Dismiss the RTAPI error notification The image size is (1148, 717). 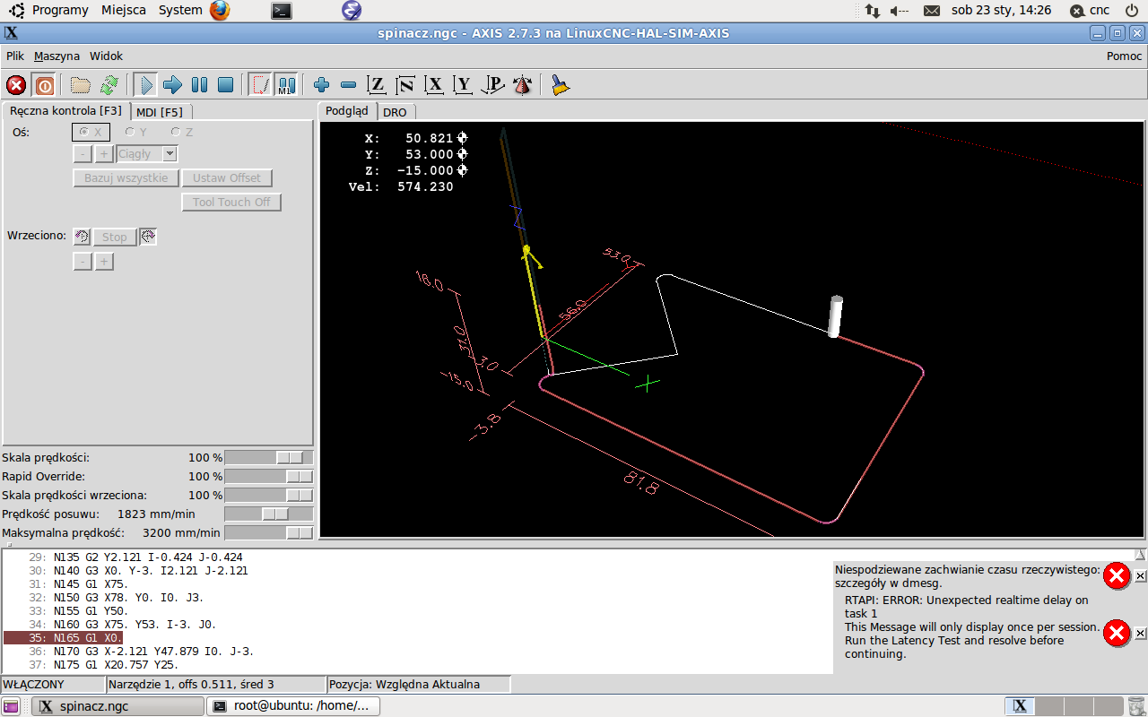click(x=1140, y=634)
